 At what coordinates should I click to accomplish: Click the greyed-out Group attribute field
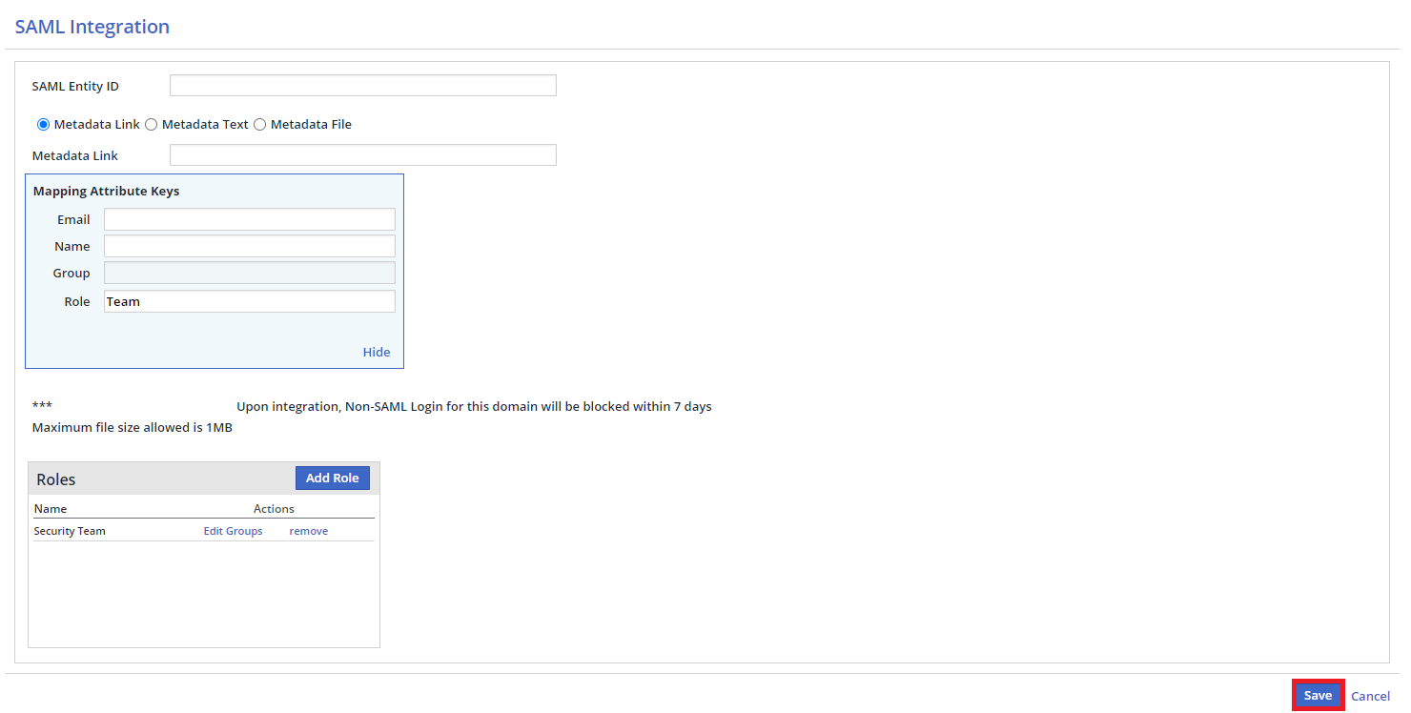pos(249,273)
